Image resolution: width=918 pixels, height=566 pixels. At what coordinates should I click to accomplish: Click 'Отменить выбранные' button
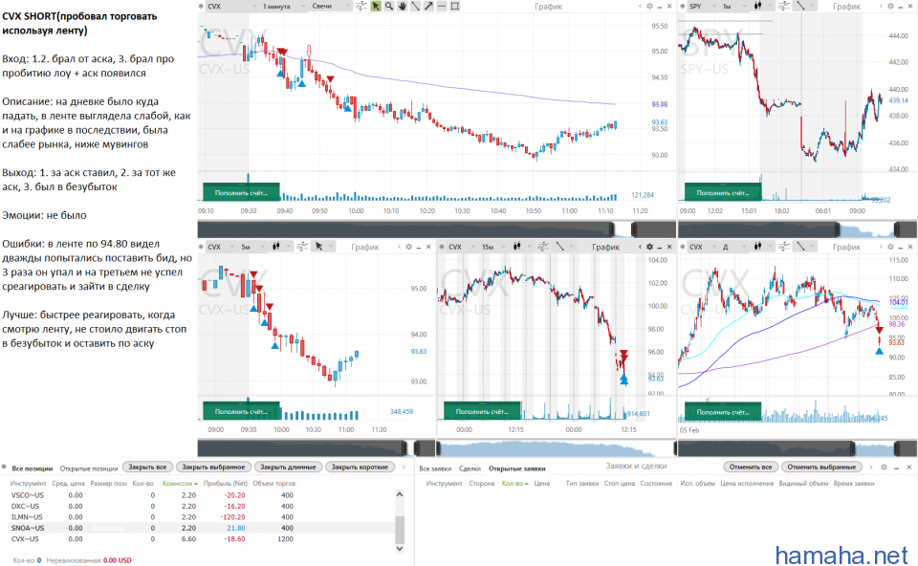tap(822, 468)
